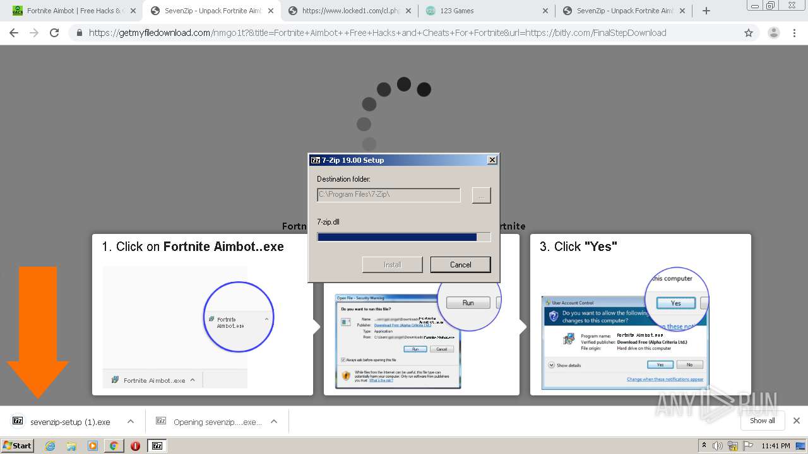808x454 pixels.
Task: Click the 11:41 PM clock
Action: point(775,446)
